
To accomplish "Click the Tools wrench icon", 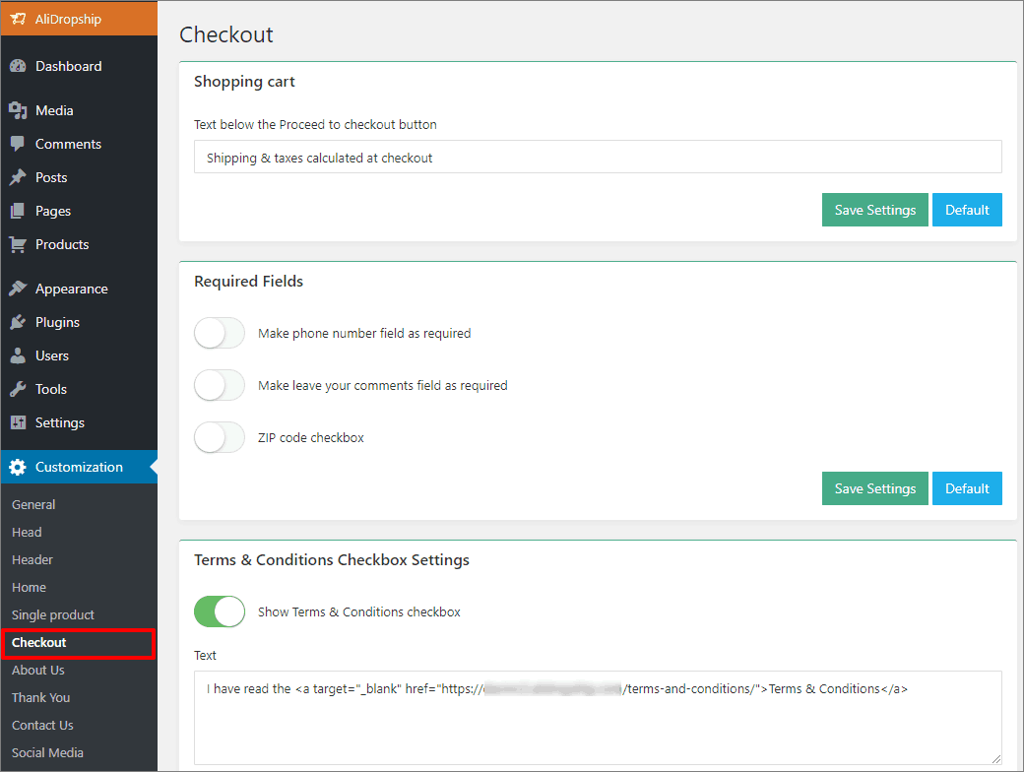I will pos(18,389).
